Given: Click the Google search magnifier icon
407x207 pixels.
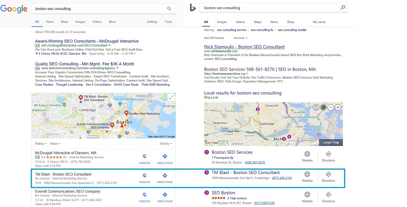Looking at the screenshot, I should 169,9.
